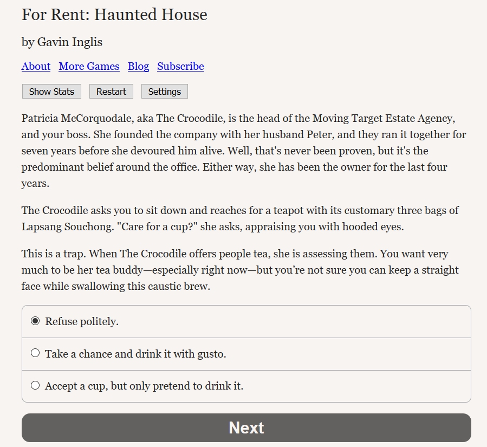Click the 'Take a chance' option text

pos(135,354)
